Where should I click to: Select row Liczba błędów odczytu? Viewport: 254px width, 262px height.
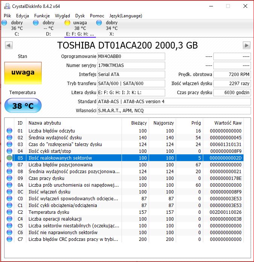coord(124,131)
